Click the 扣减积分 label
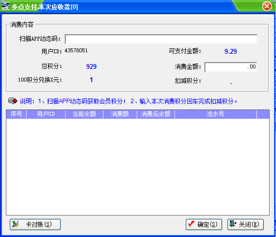The image size is (276, 237). click(188, 81)
